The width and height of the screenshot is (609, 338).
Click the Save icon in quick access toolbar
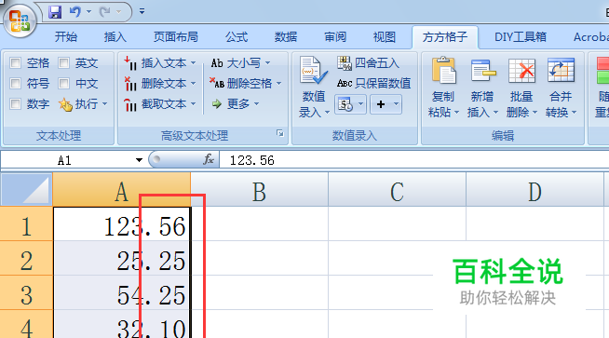coord(55,12)
